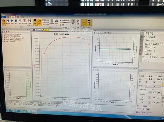Click the plus-plus button beside 0.5 increment

click(x=158, y=98)
